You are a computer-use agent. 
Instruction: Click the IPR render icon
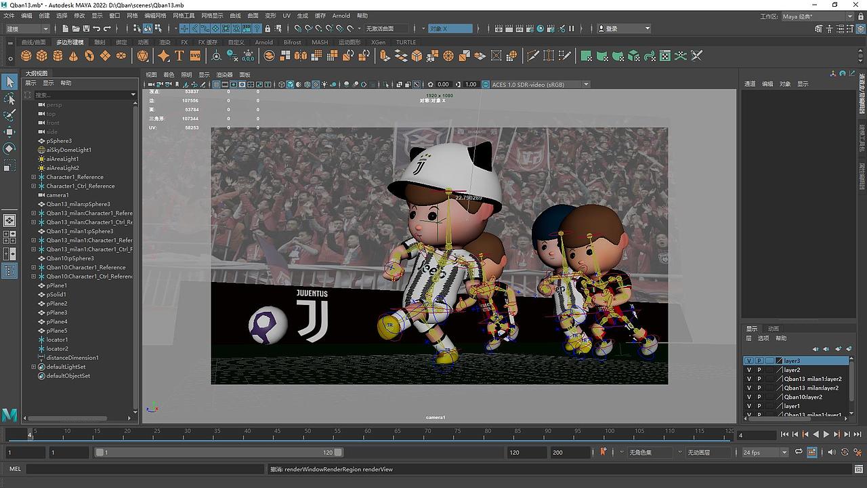520,28
